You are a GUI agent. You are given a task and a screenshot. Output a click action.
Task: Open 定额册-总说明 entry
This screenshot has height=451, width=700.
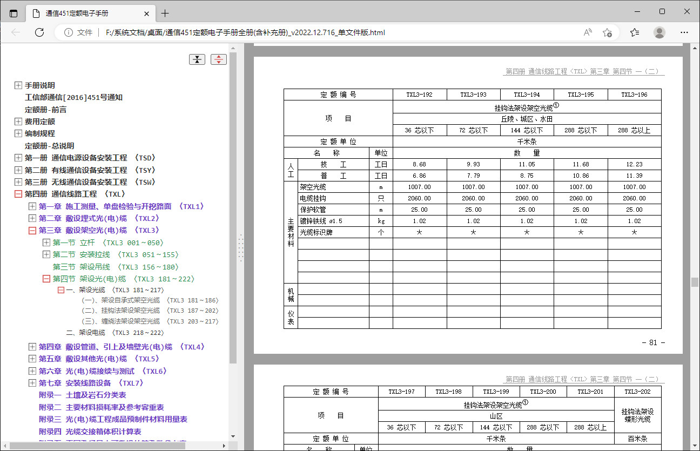pos(49,146)
